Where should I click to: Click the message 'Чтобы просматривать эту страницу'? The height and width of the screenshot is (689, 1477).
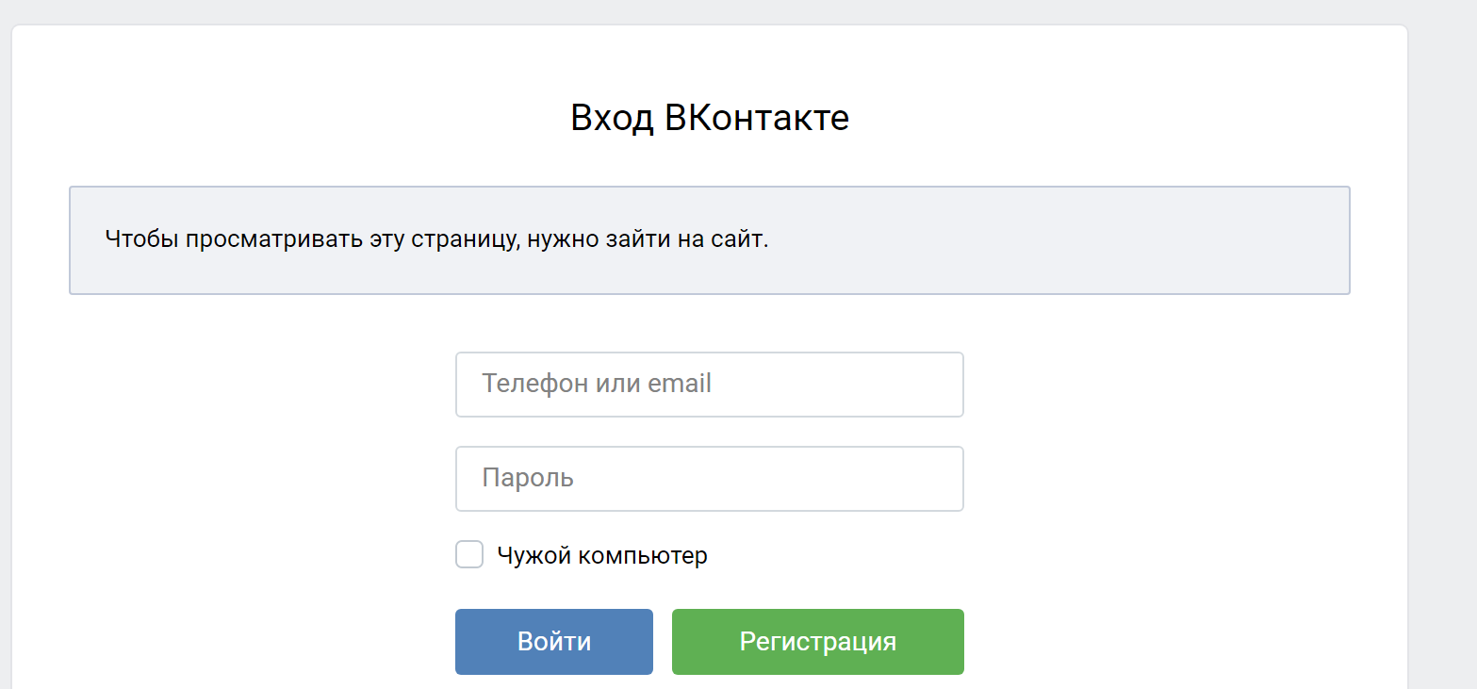pos(311,239)
